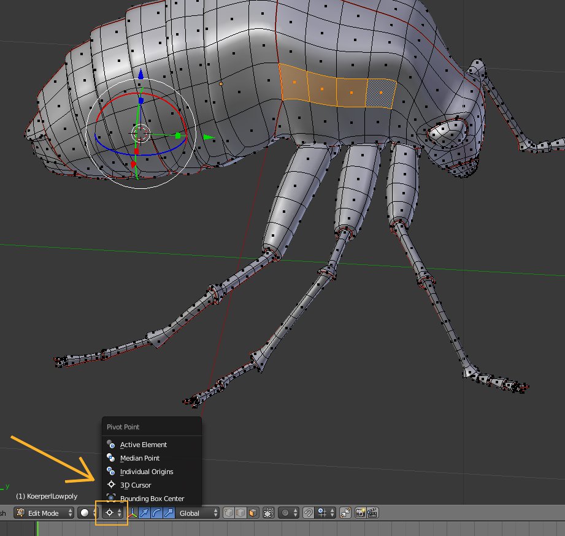This screenshot has height=536, width=565.
Task: Choose Bounding Box Center pivot
Action: pos(152,499)
